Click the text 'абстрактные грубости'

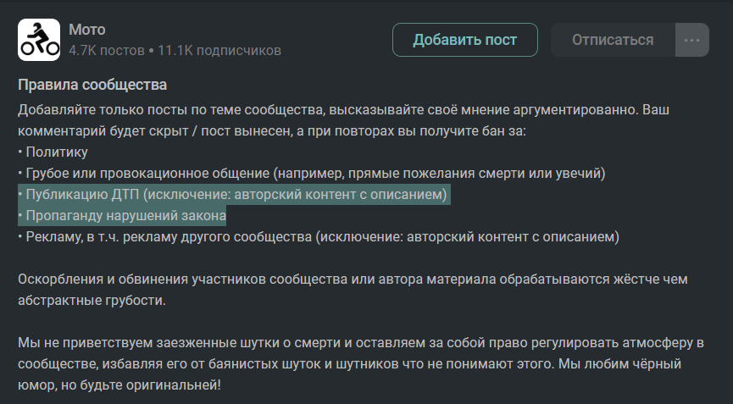click(x=87, y=301)
